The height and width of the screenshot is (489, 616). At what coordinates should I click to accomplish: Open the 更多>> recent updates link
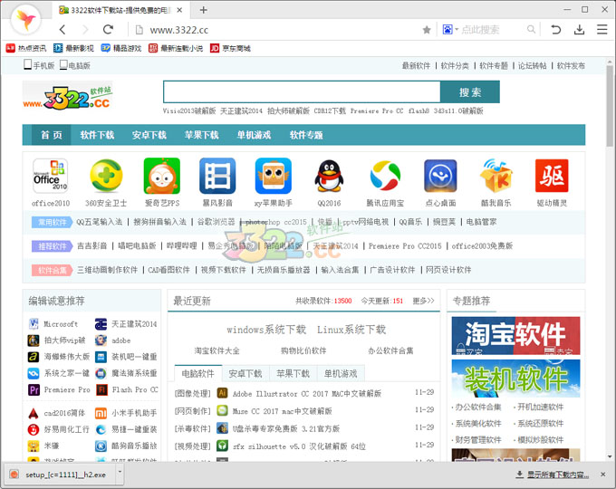[424, 301]
